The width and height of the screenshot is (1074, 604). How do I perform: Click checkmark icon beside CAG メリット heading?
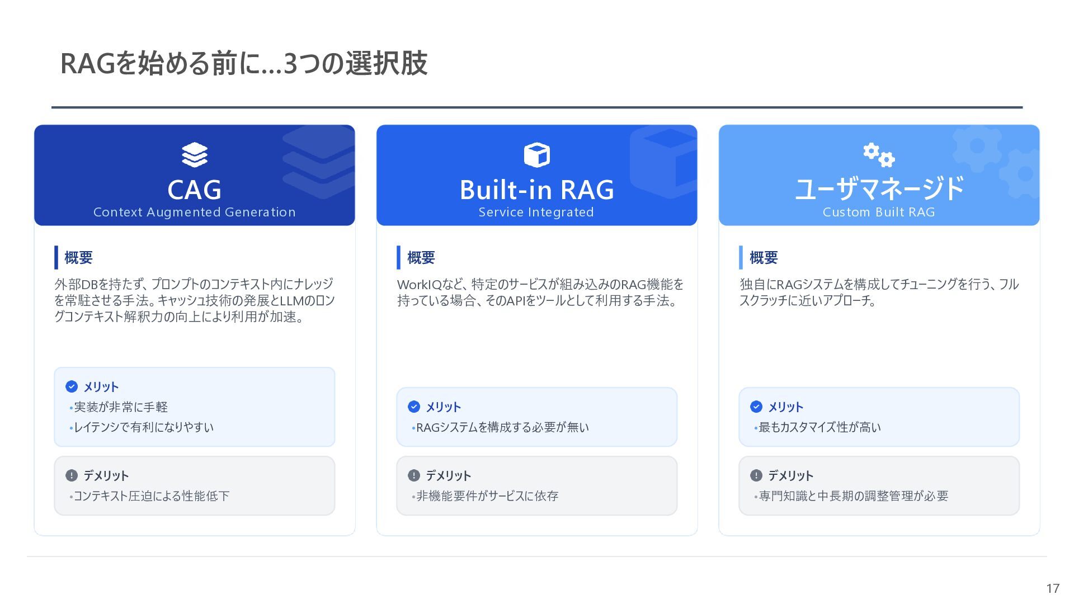click(72, 386)
